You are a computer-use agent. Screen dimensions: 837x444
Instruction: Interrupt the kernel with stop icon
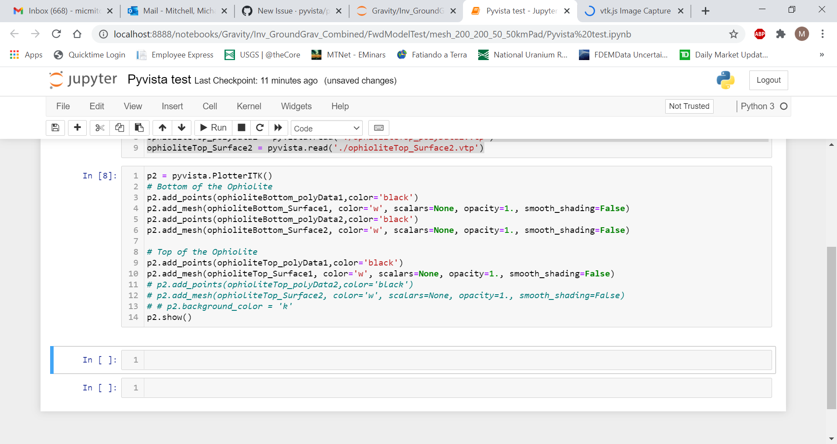coord(242,128)
